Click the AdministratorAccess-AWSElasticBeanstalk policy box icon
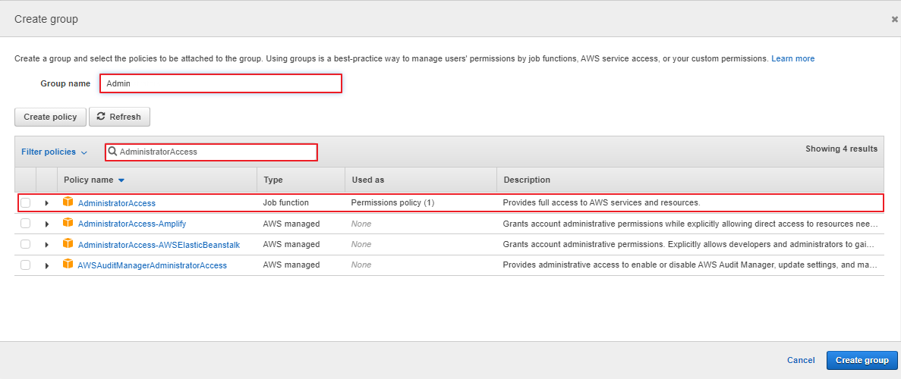Screen dimensions: 901x379 coord(68,243)
